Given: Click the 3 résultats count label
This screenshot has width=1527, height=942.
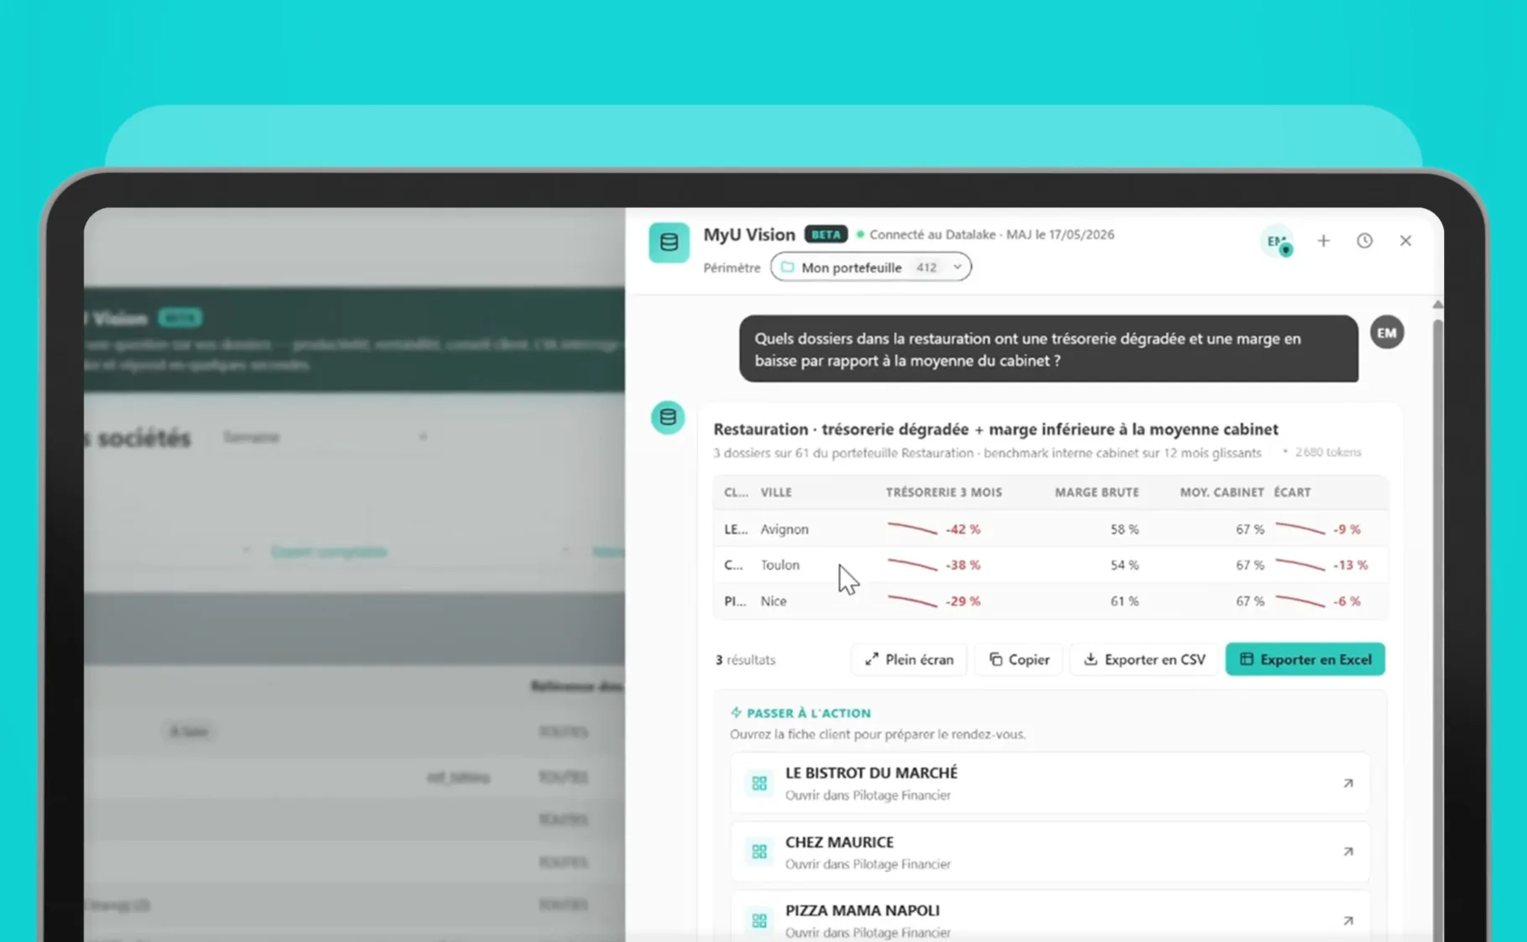Looking at the screenshot, I should click(745, 660).
